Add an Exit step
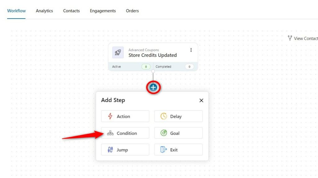Image resolution: width=318 pixels, height=178 pixels. [178, 150]
